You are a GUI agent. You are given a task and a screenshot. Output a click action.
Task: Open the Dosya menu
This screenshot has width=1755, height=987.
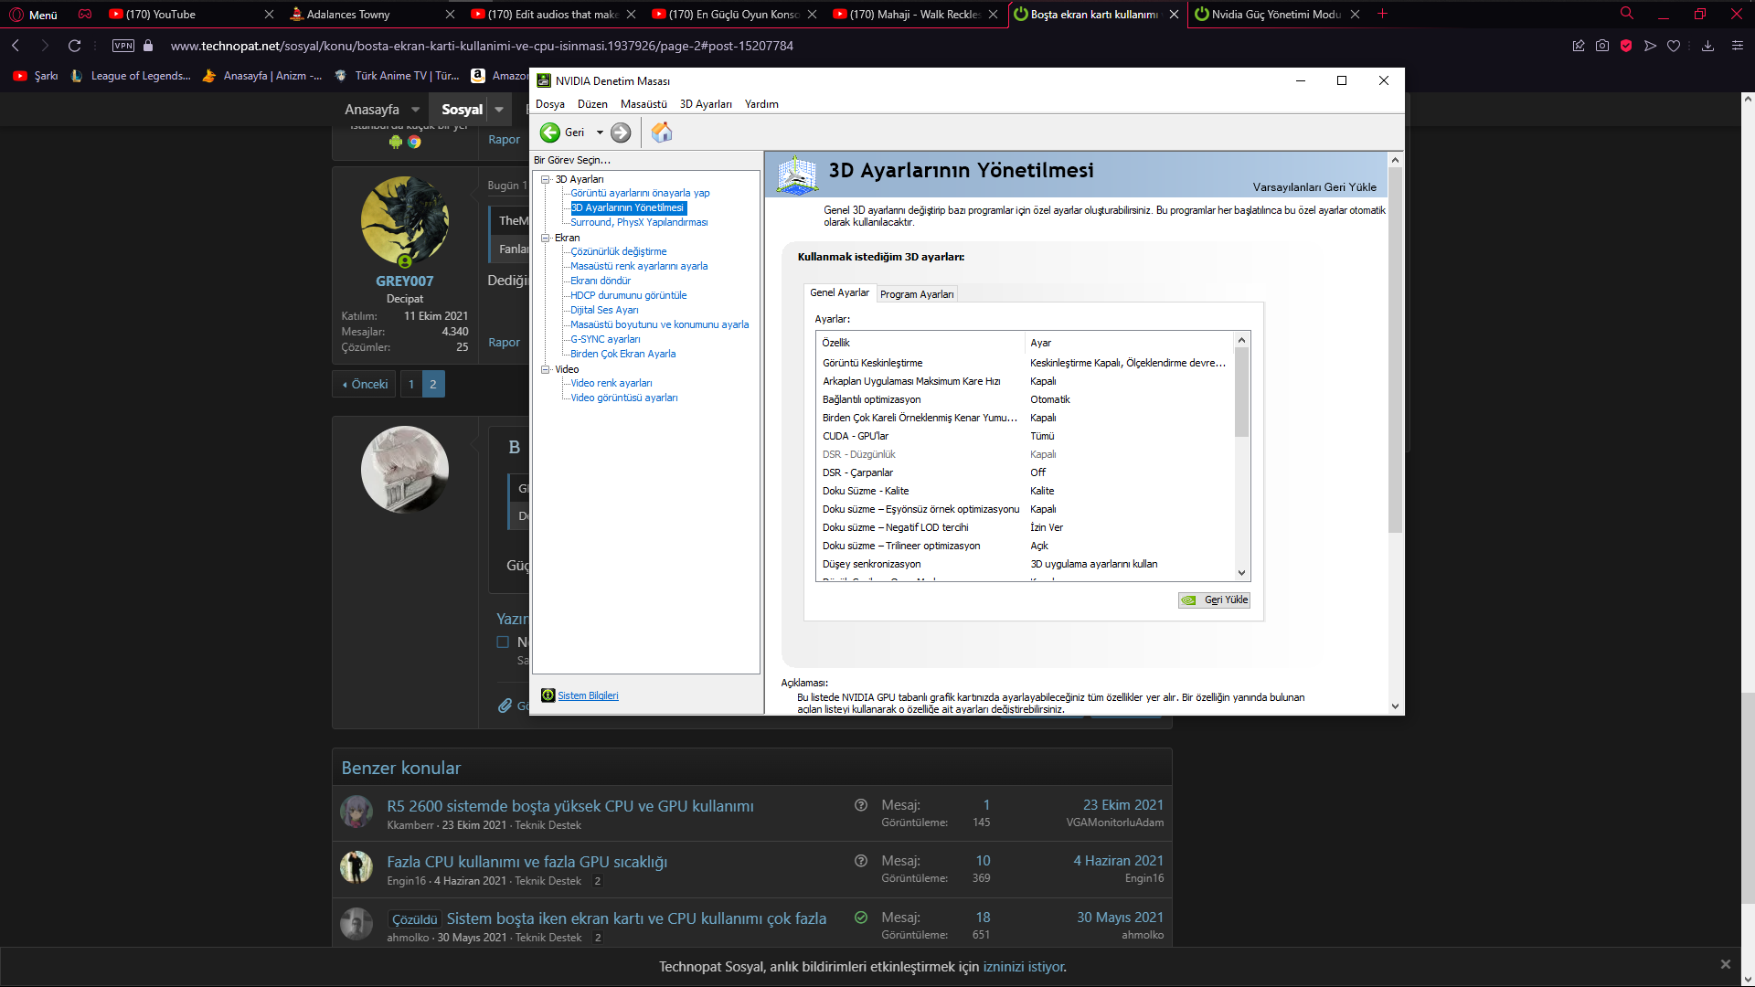tap(550, 104)
